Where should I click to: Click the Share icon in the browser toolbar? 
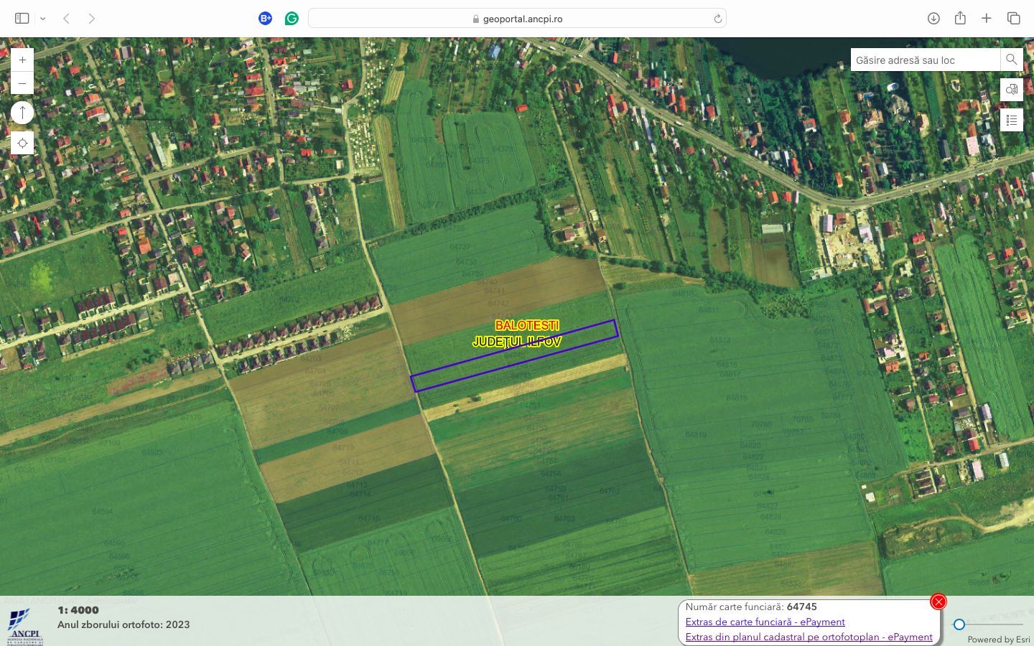960,18
